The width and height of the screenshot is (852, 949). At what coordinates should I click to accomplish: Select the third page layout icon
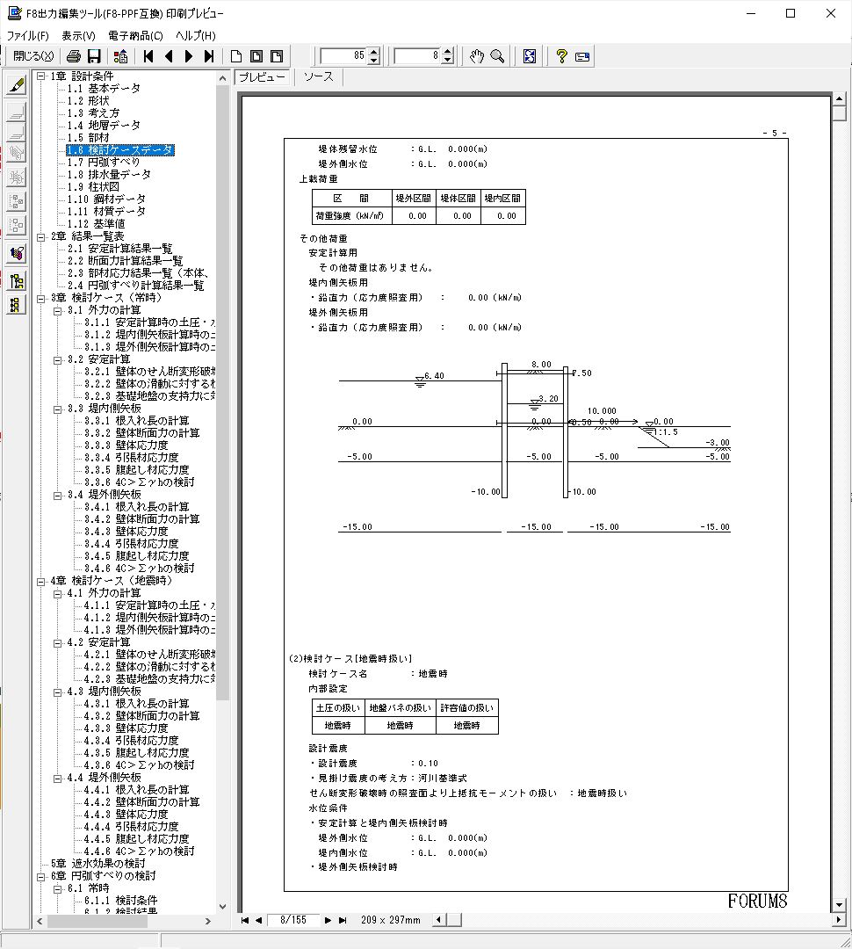277,56
